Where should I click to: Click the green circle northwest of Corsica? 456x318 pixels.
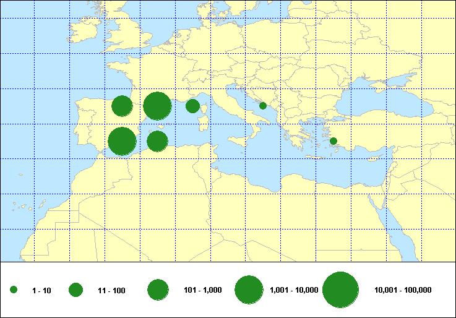click(x=192, y=106)
